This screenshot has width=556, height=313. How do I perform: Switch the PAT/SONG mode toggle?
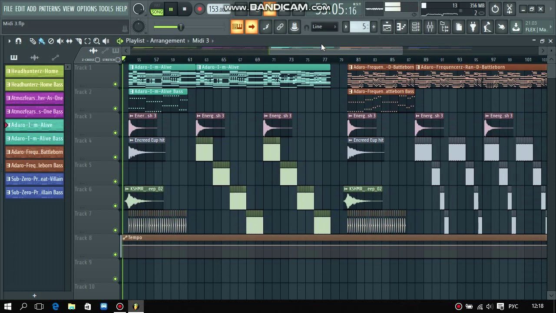[x=157, y=9]
